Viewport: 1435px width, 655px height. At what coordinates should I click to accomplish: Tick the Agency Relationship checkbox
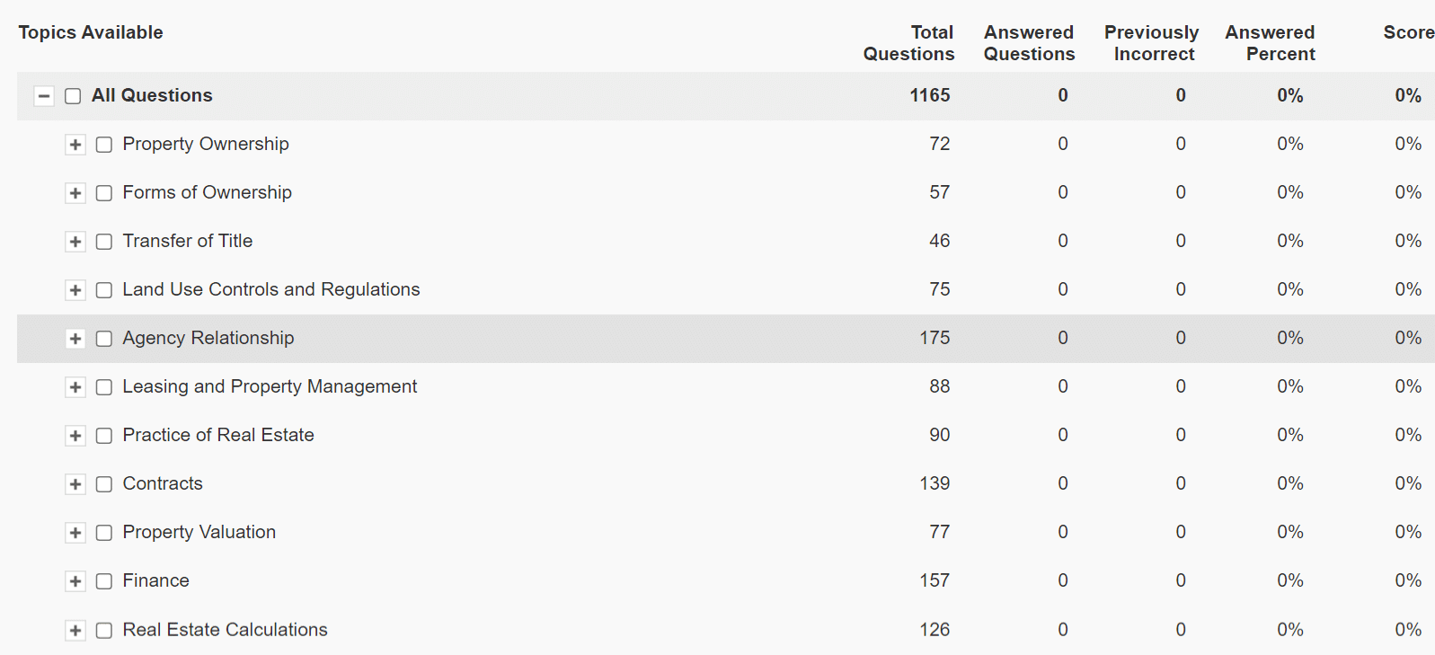pos(104,339)
